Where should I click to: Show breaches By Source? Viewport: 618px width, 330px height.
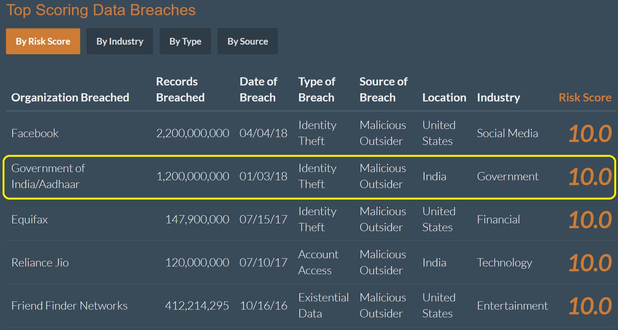click(248, 41)
